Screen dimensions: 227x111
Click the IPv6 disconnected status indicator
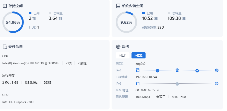coord(177,84)
